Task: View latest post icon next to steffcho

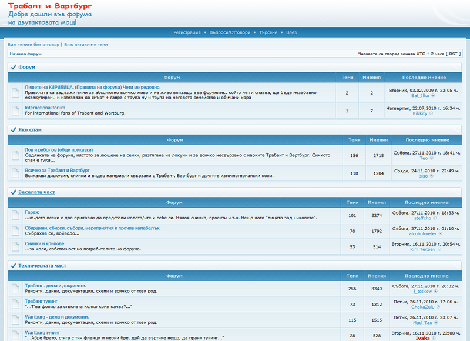Action: [x=435, y=218]
